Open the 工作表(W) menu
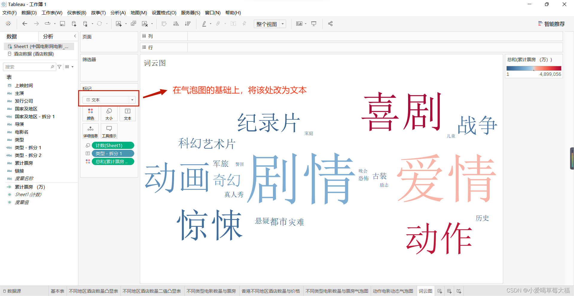Screen dimensions: 574x296 [x=52, y=13]
